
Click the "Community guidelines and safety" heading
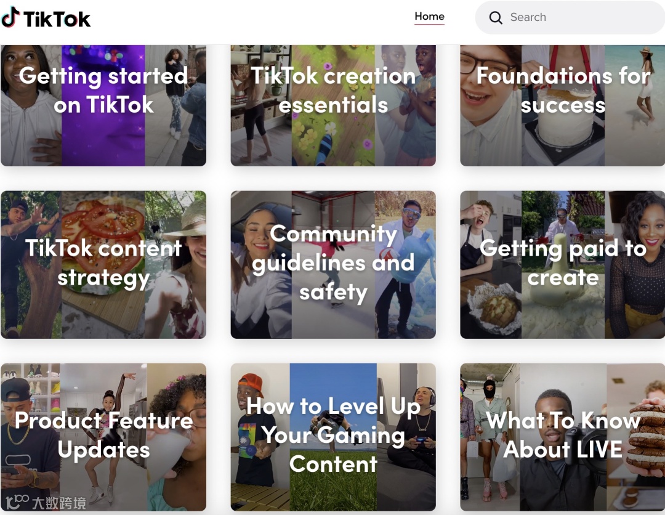point(333,263)
